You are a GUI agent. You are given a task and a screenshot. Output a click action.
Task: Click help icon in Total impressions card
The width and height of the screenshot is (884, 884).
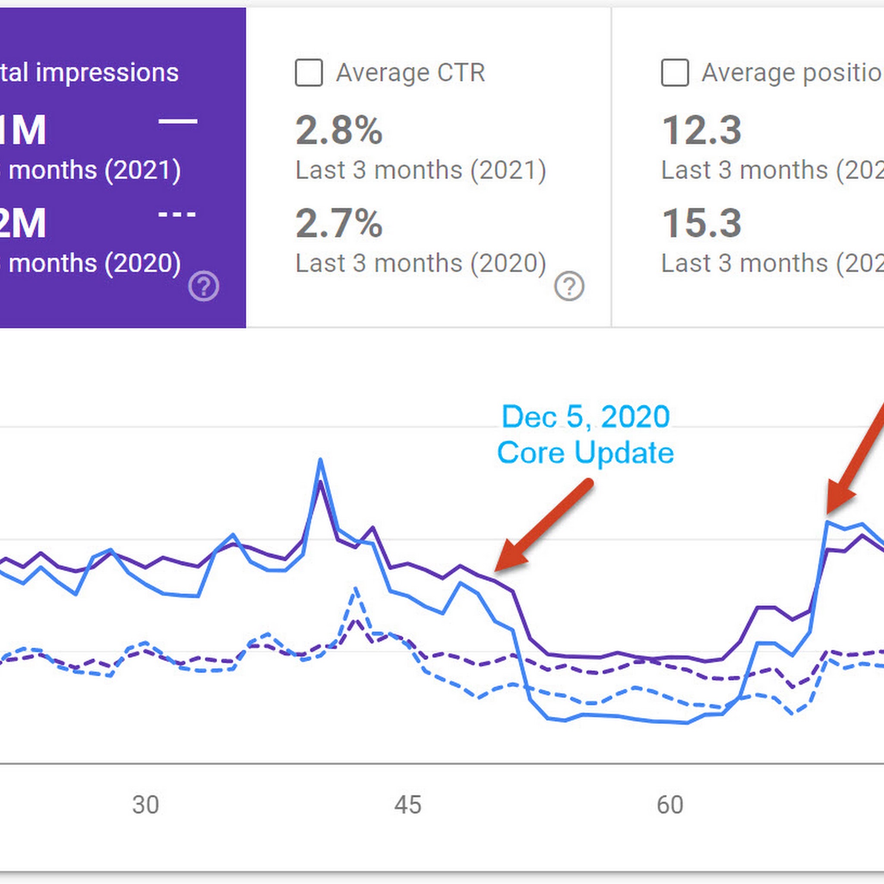204,286
